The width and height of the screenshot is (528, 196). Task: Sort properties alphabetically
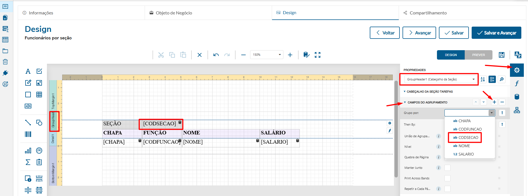click(483, 79)
